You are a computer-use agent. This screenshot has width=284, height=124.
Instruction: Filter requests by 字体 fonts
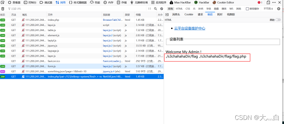208,9
